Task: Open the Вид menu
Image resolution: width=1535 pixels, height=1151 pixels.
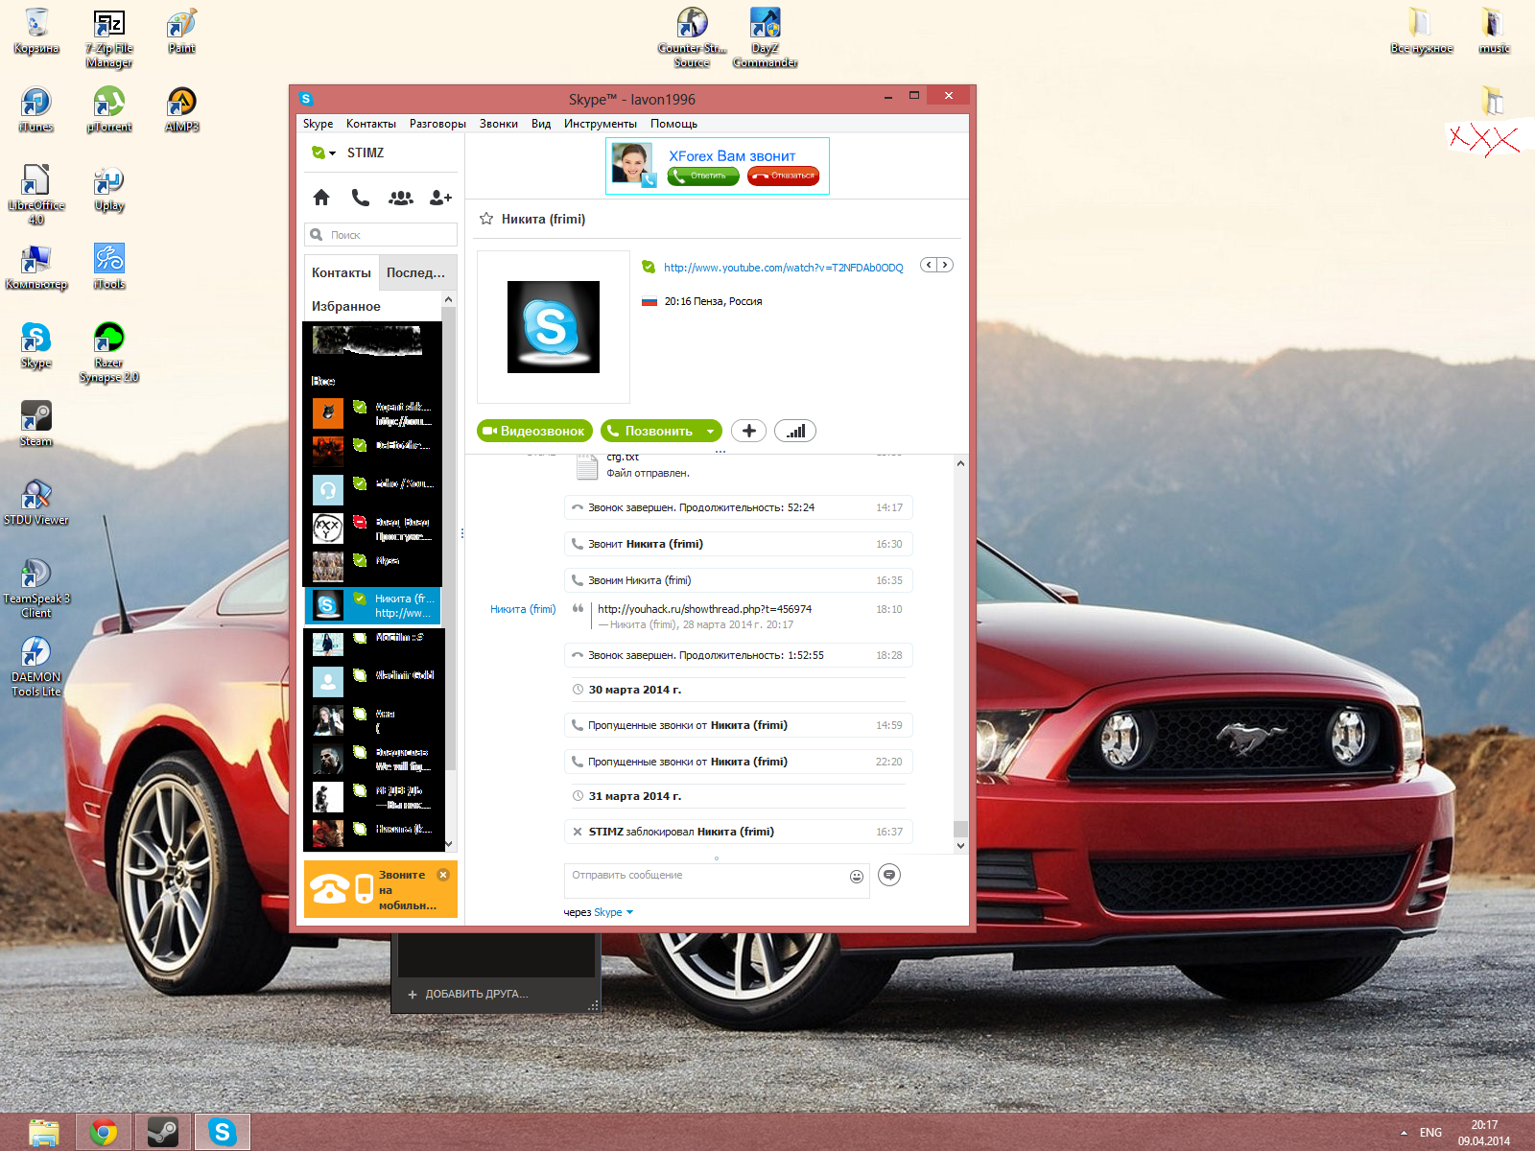Action: point(541,124)
